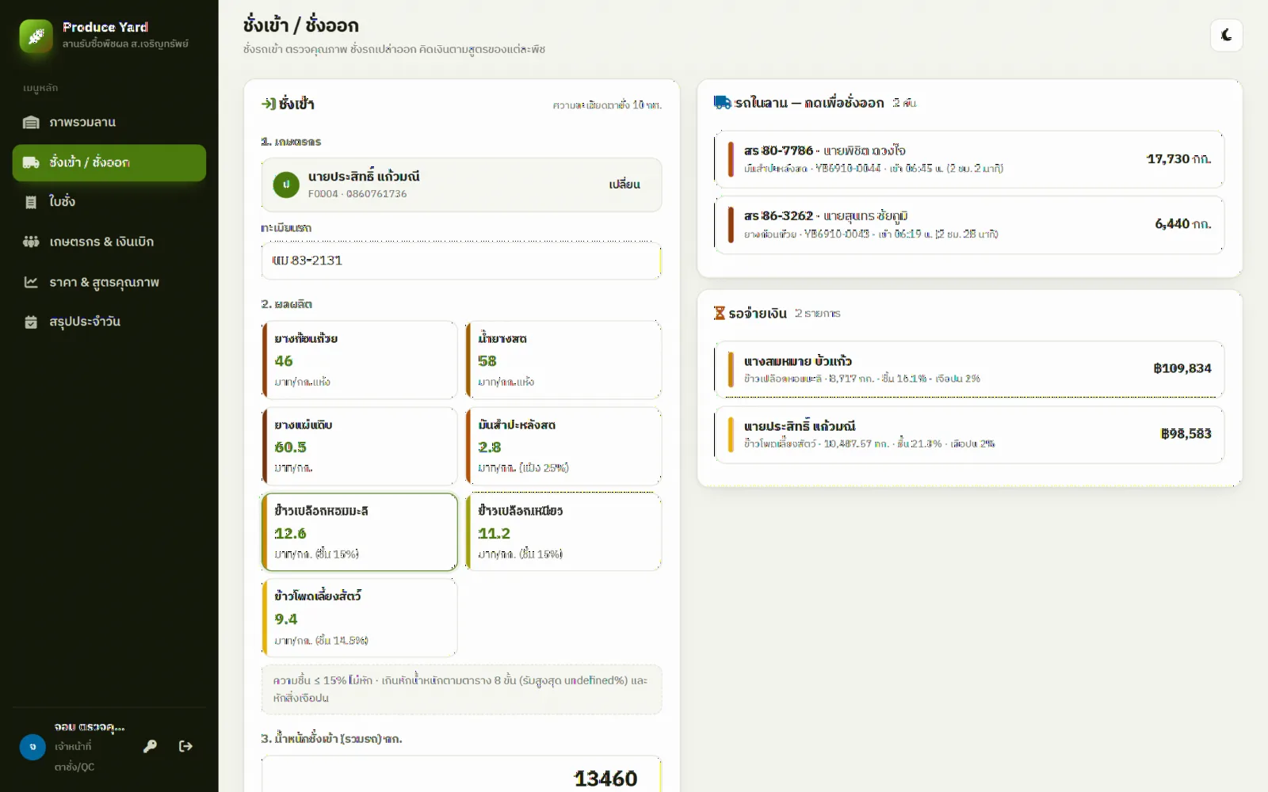The width and height of the screenshot is (1268, 792).
Task: Open ภาพรวมลาน in the sidebar
Action: 109,122
